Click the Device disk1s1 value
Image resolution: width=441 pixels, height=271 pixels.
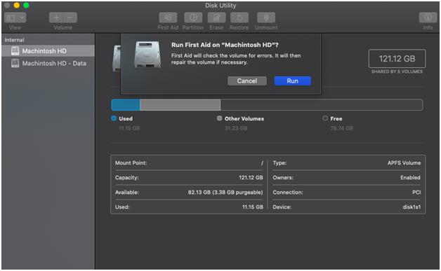pos(412,207)
